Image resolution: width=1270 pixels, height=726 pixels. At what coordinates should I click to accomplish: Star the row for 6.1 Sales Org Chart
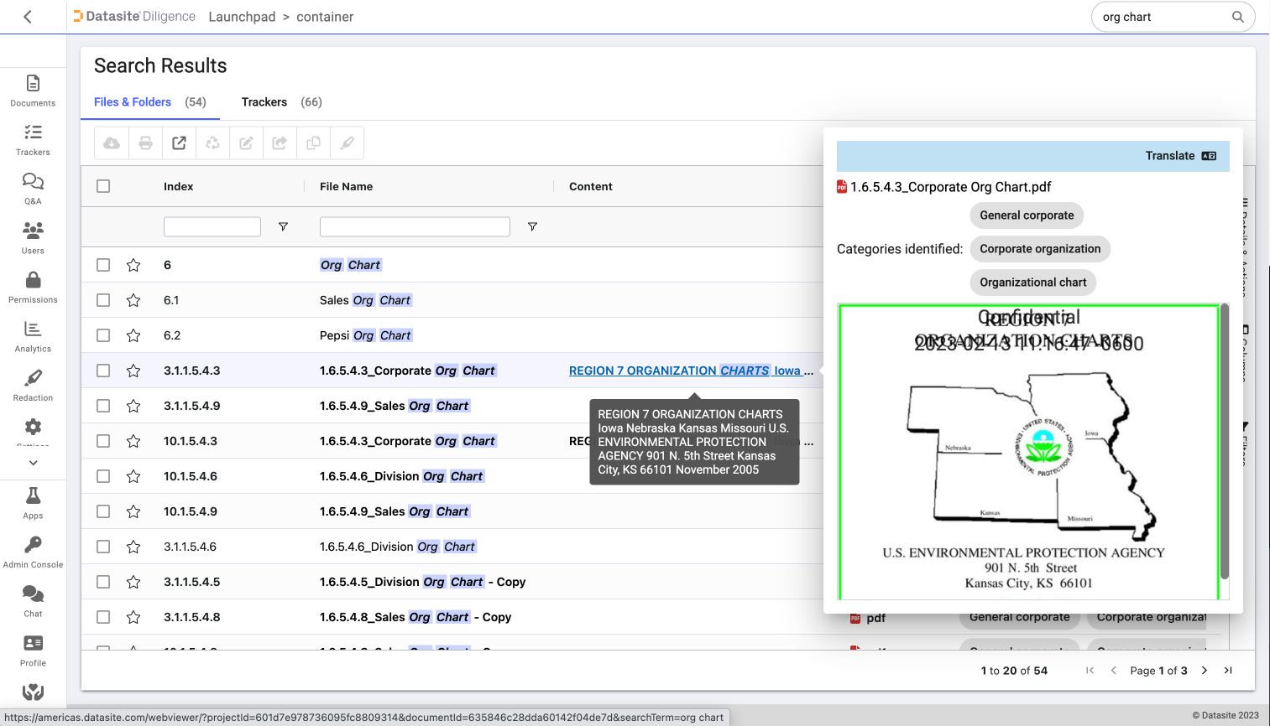coord(133,299)
